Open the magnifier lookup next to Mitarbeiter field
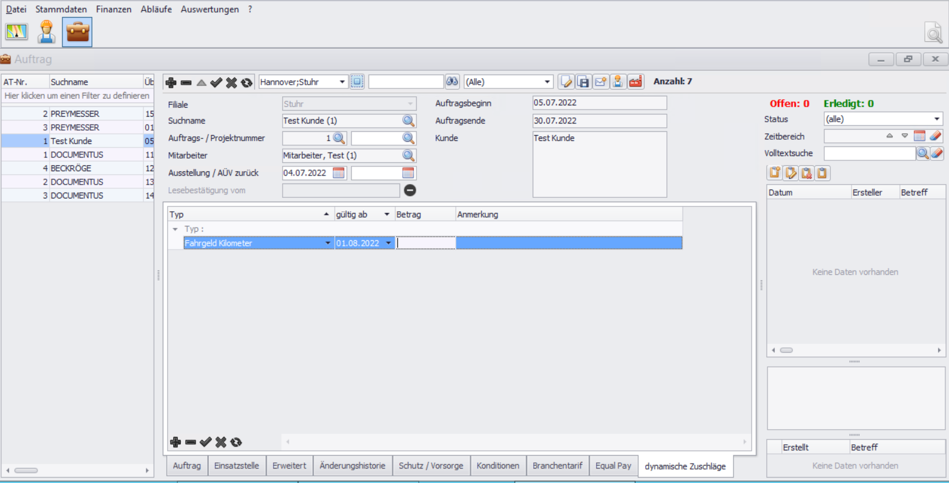The image size is (949, 483). pyautogui.click(x=409, y=156)
